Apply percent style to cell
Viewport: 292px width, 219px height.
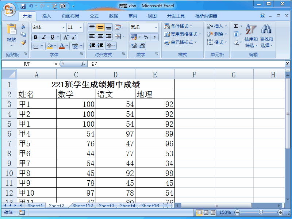146,37
